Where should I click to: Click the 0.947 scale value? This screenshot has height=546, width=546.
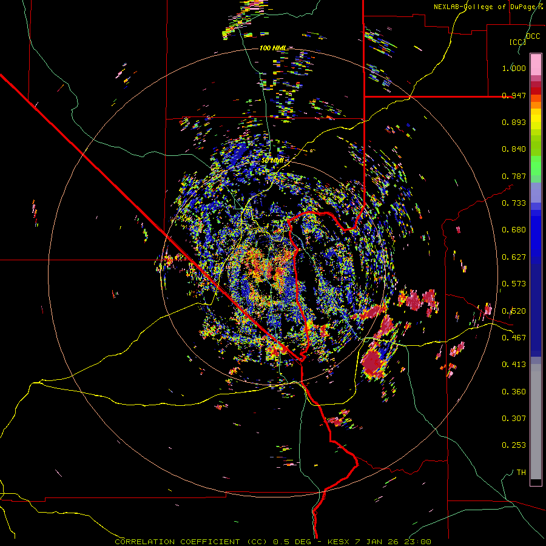tap(514, 95)
